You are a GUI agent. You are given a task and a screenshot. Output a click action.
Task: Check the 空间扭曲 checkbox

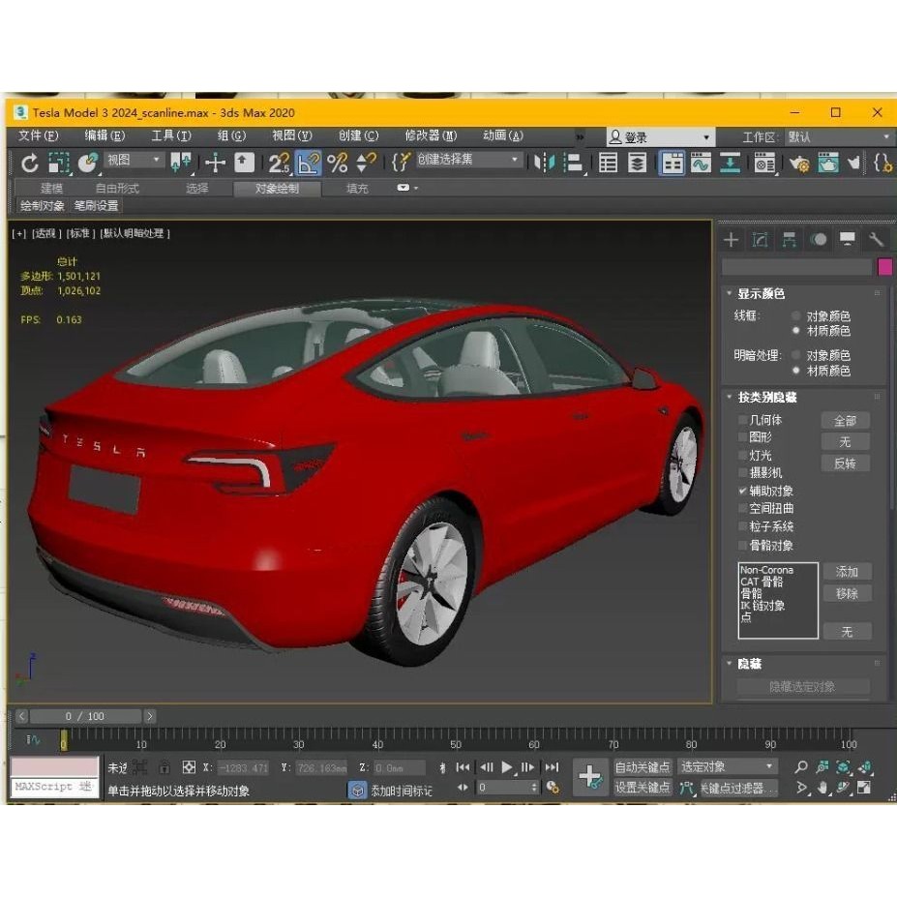click(742, 508)
